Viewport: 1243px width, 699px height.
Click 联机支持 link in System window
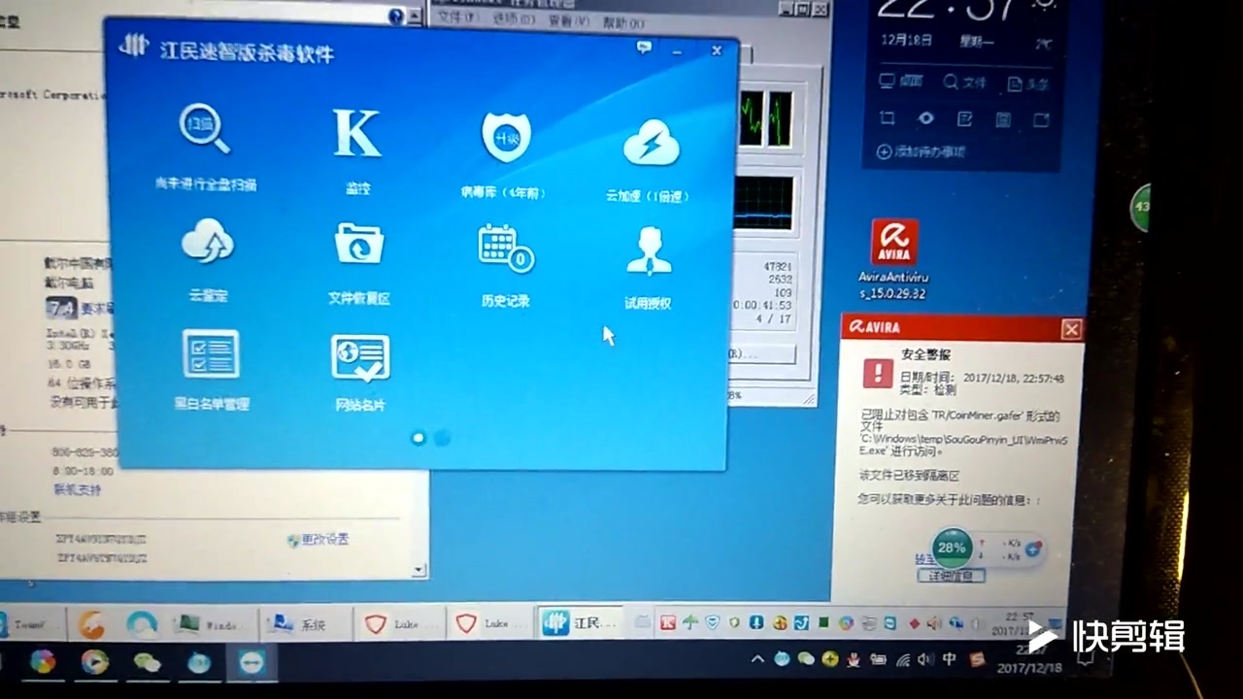tap(77, 490)
